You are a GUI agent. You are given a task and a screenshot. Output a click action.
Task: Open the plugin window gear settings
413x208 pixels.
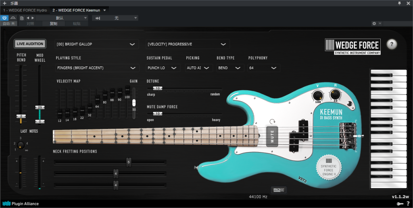[374, 24]
